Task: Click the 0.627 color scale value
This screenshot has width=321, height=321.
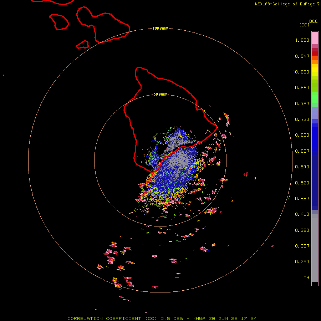Action: coord(302,151)
